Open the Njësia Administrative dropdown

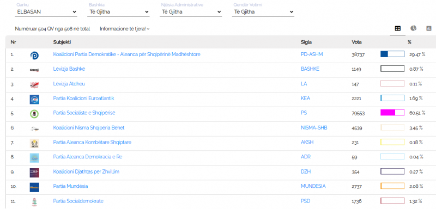click(191, 12)
